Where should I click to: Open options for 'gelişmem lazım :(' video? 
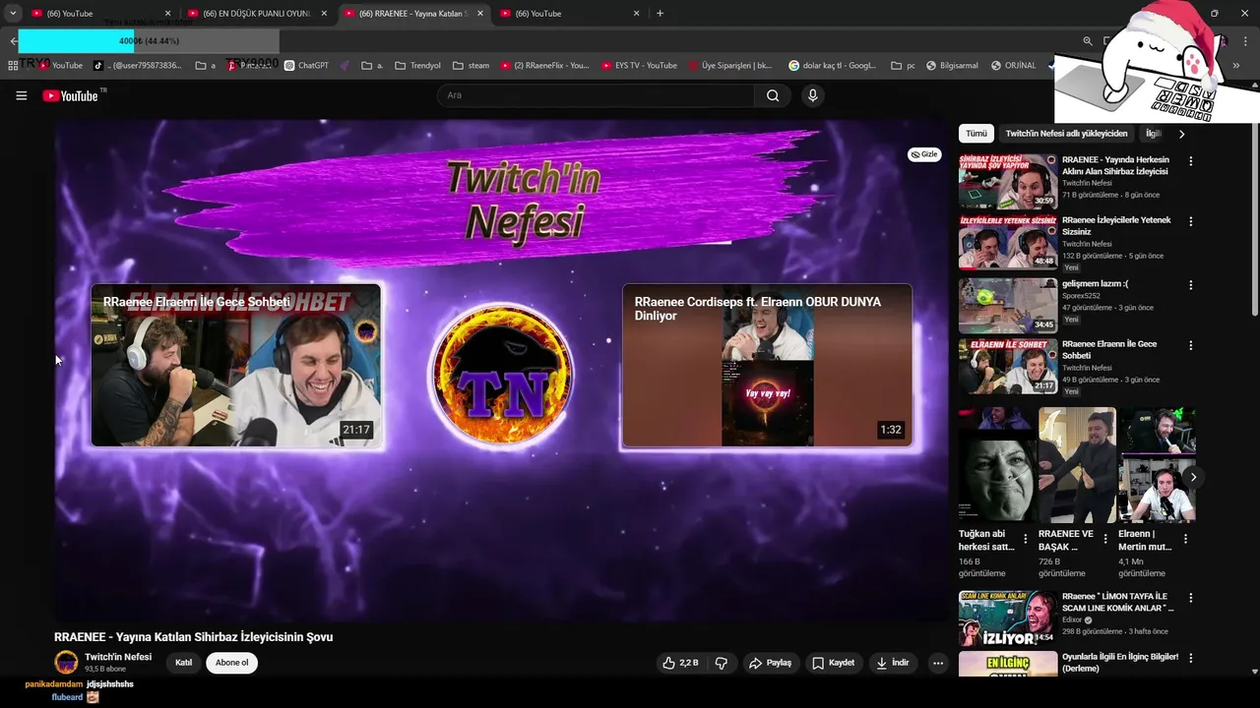tap(1190, 285)
